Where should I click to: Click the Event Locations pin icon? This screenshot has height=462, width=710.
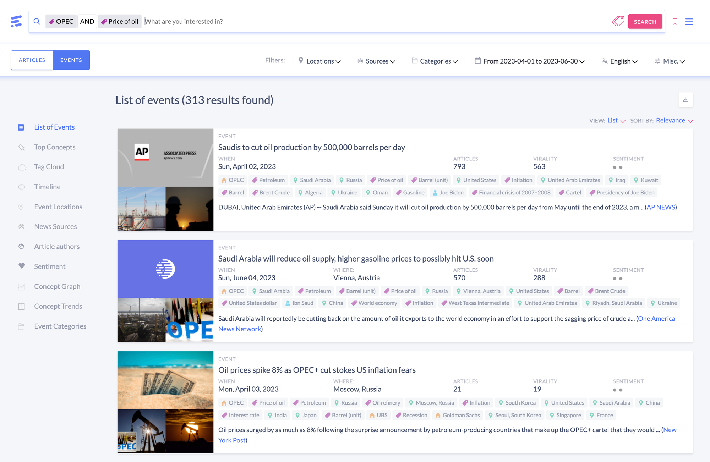click(x=21, y=207)
